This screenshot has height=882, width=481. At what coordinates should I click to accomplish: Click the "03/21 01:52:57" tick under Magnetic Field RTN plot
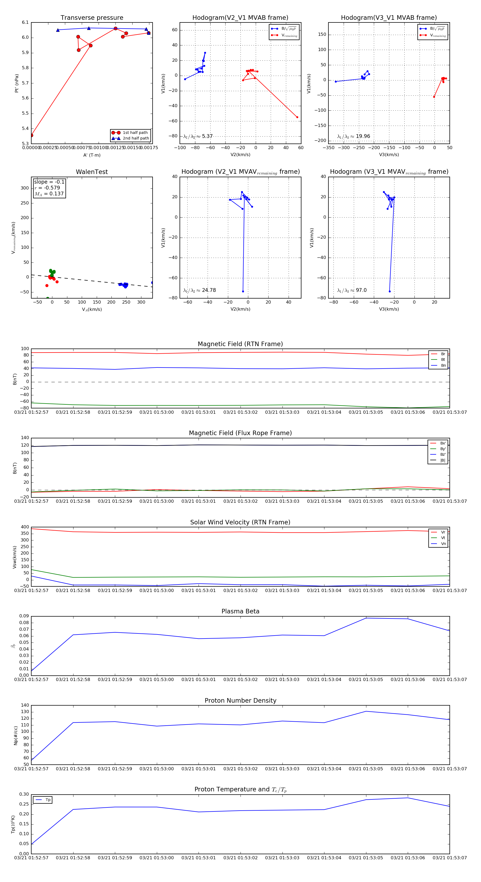(31, 412)
